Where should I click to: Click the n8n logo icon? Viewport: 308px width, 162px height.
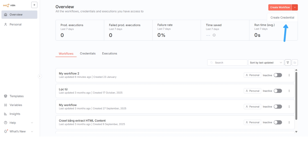point(6,5)
